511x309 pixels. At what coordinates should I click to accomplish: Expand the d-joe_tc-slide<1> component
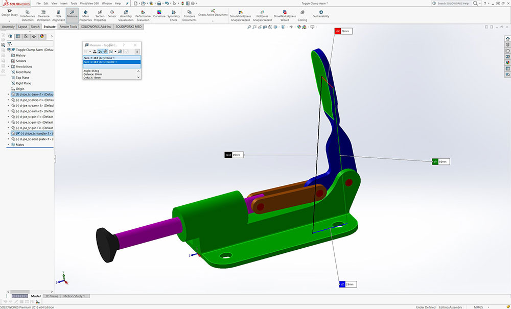click(x=8, y=100)
